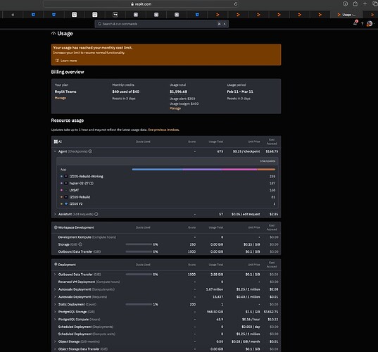This screenshot has width=378, height=352.
Task: Expand Autoscale Deployment (Requests) row
Action: click(55, 297)
